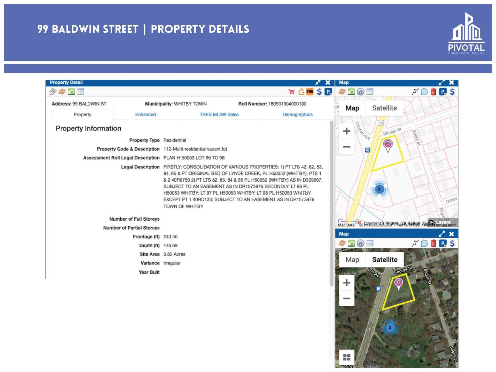Expand the upper Map panel to full size
The height and width of the screenshot is (372, 496).
441,83
